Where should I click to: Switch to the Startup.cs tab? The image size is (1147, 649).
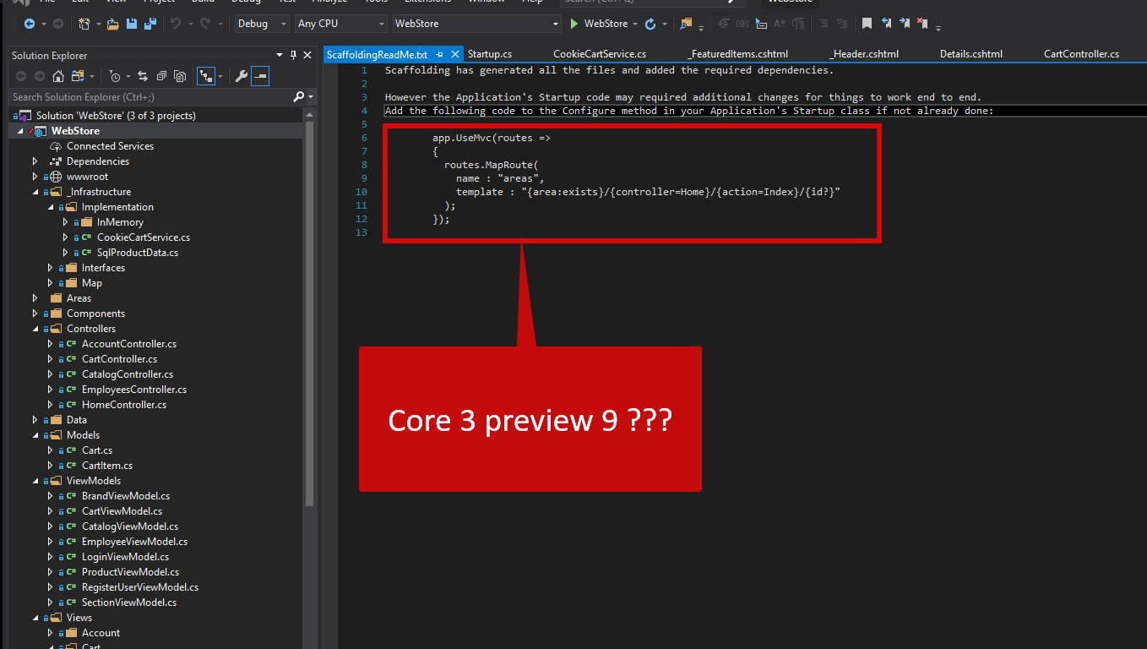[x=489, y=52]
